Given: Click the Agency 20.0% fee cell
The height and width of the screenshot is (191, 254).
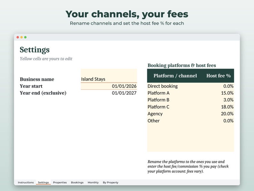Looking at the screenshot, I should point(219,114).
